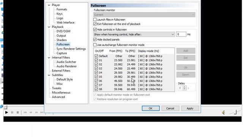Click the Add button
The width and height of the screenshot is (243, 137).
[x=186, y=51]
